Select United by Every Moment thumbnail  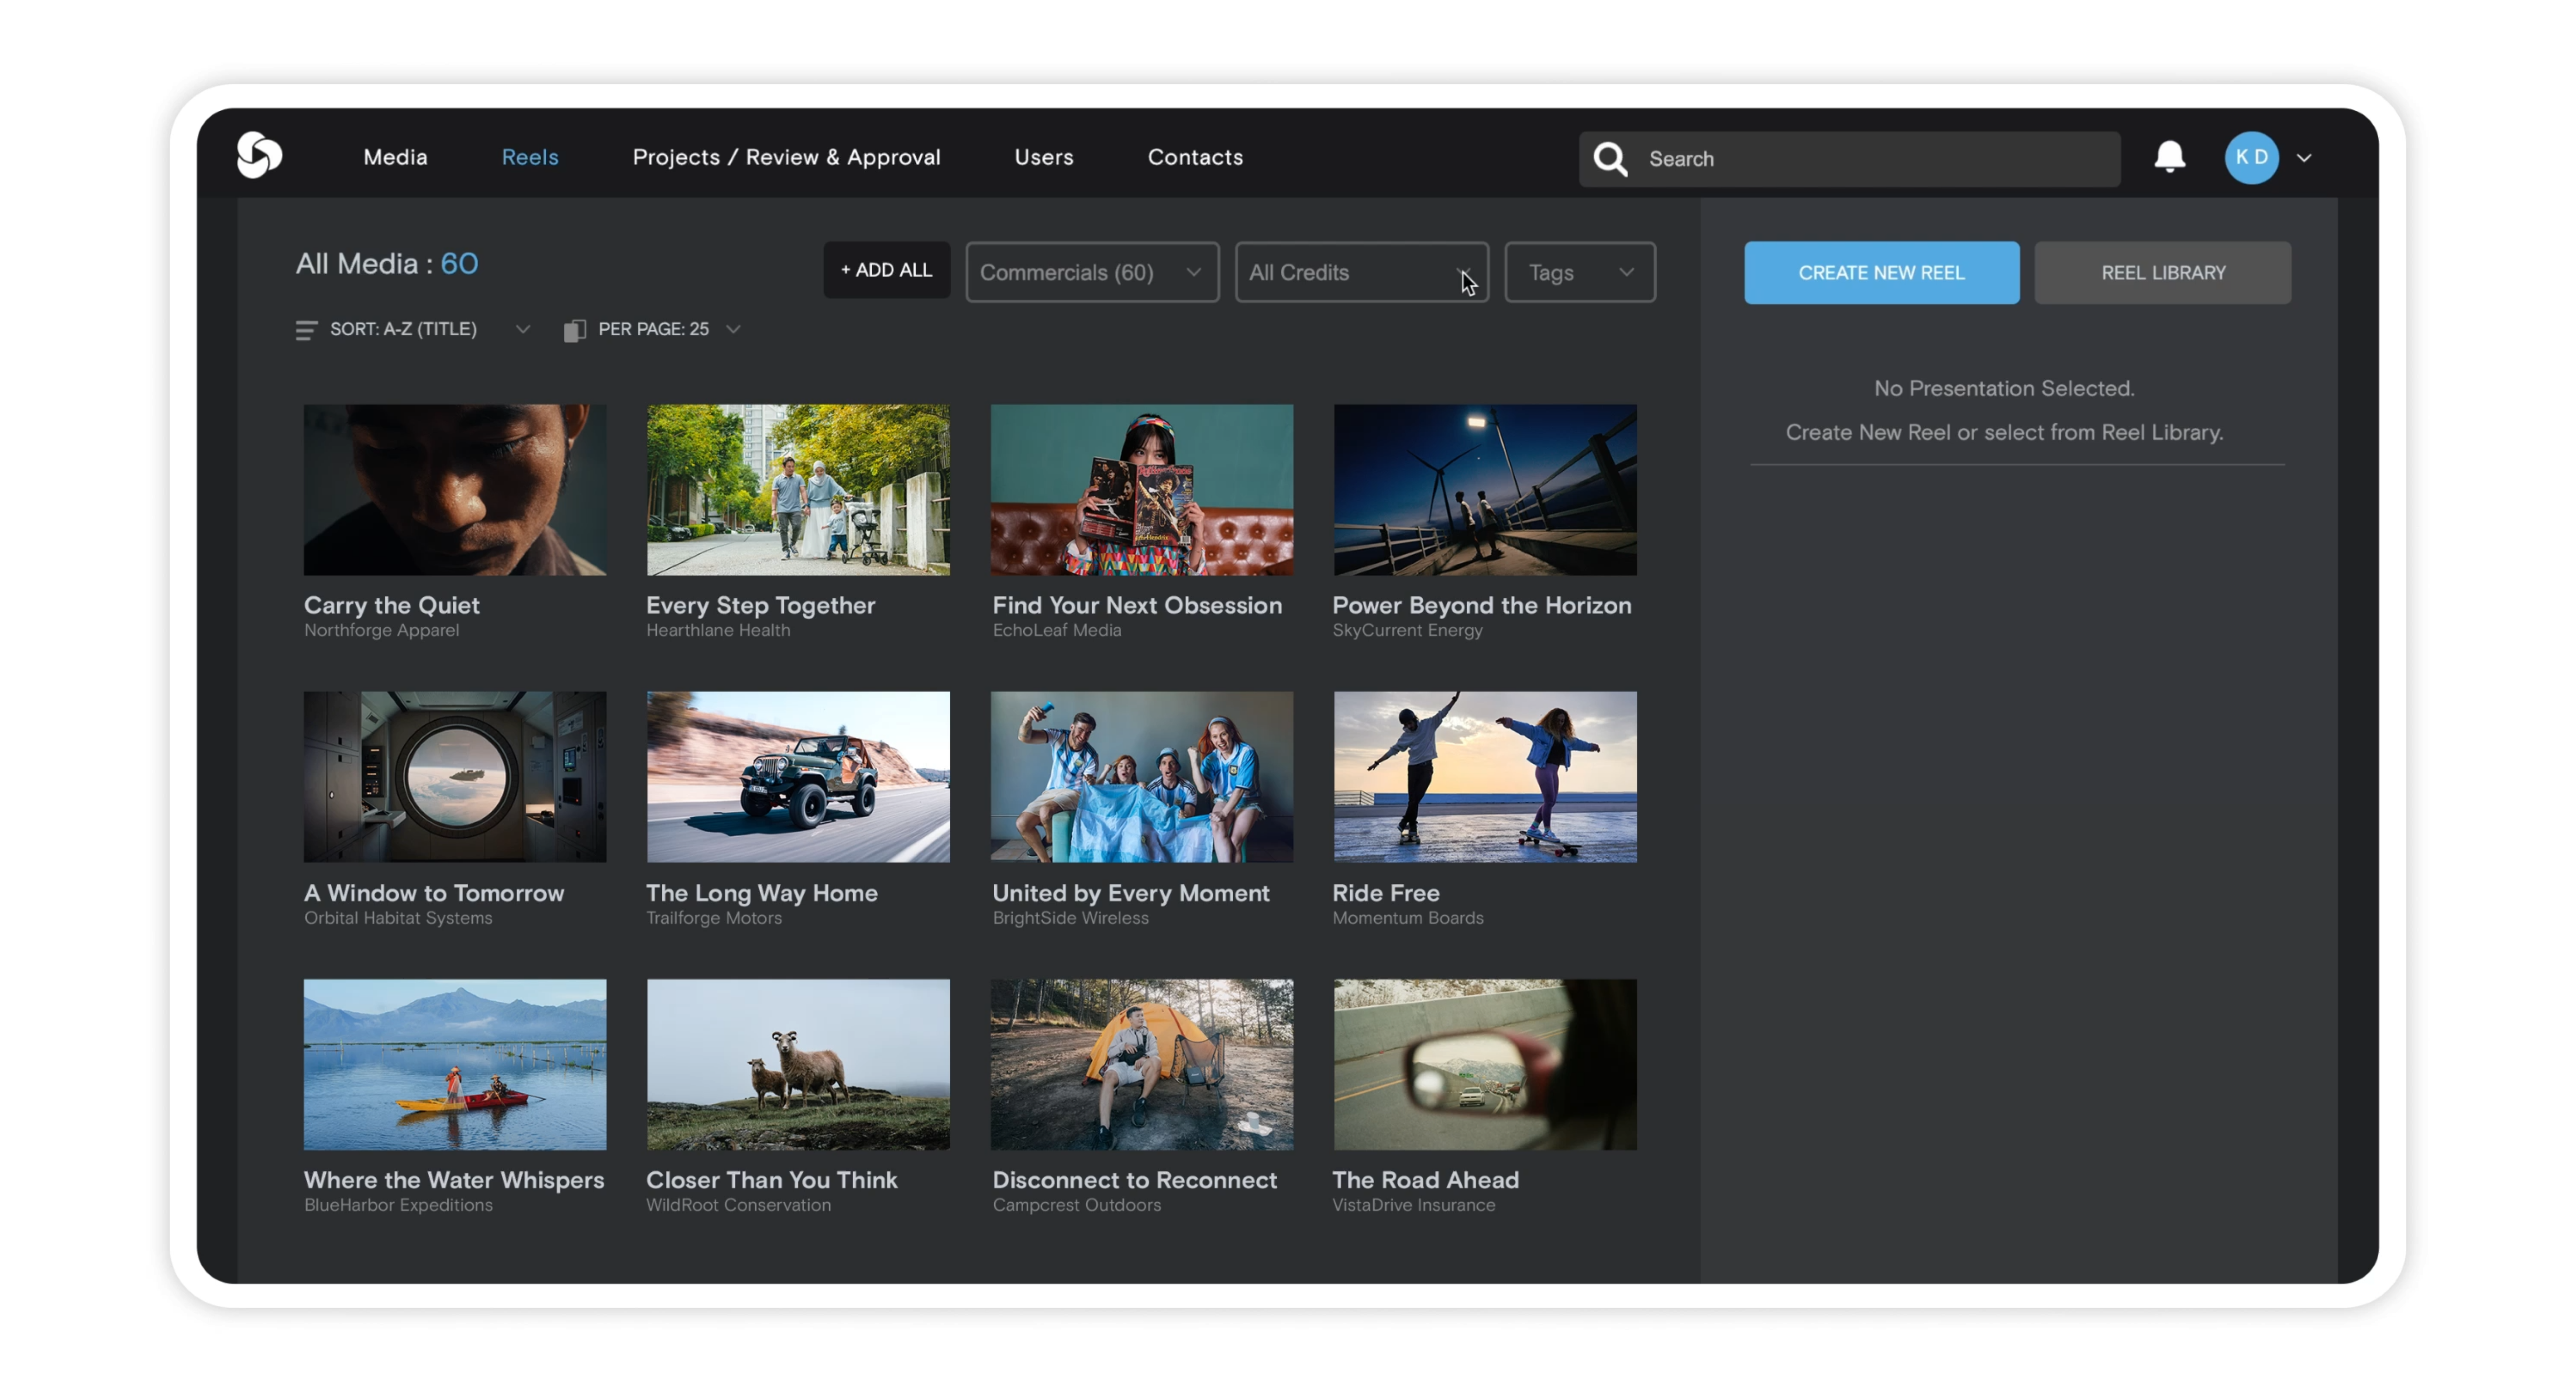[1141, 777]
